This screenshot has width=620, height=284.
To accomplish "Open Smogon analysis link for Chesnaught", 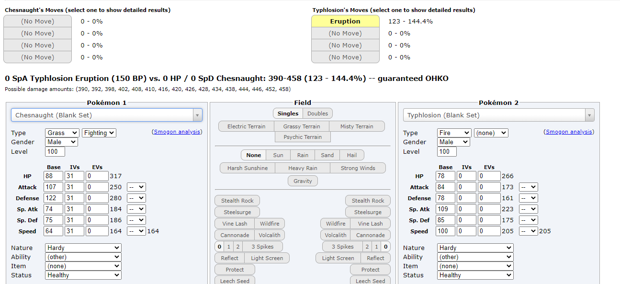I will point(177,132).
